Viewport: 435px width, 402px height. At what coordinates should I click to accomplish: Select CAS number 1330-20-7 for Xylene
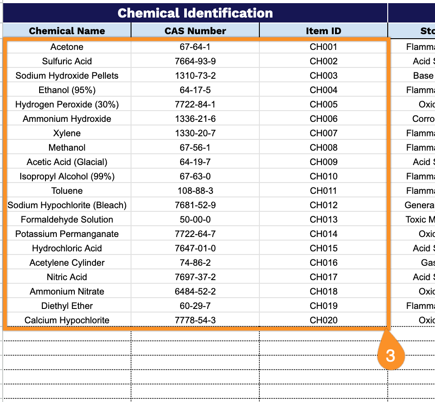tap(195, 133)
